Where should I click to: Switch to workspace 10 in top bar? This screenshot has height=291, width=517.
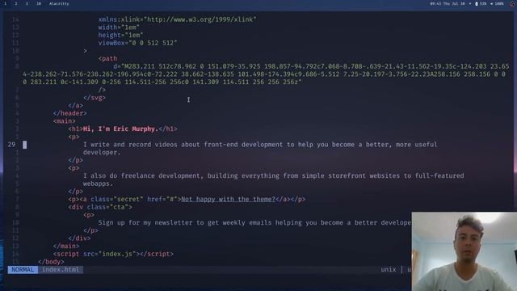[x=39, y=3]
